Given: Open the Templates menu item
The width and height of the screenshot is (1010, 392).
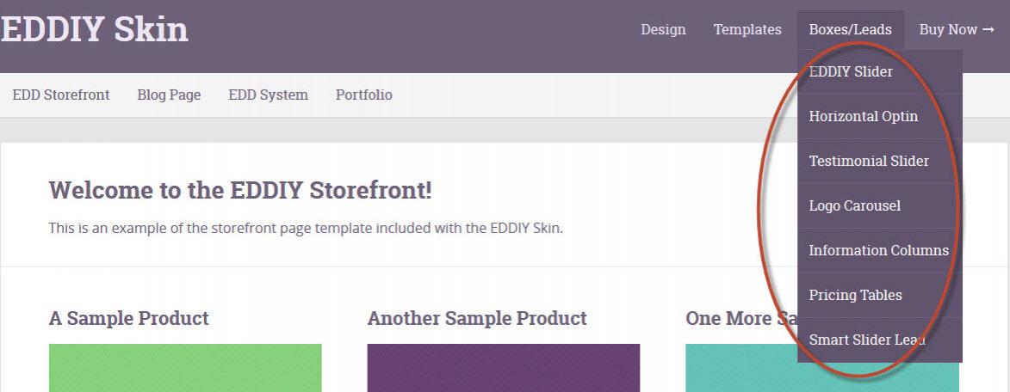Looking at the screenshot, I should (x=747, y=30).
